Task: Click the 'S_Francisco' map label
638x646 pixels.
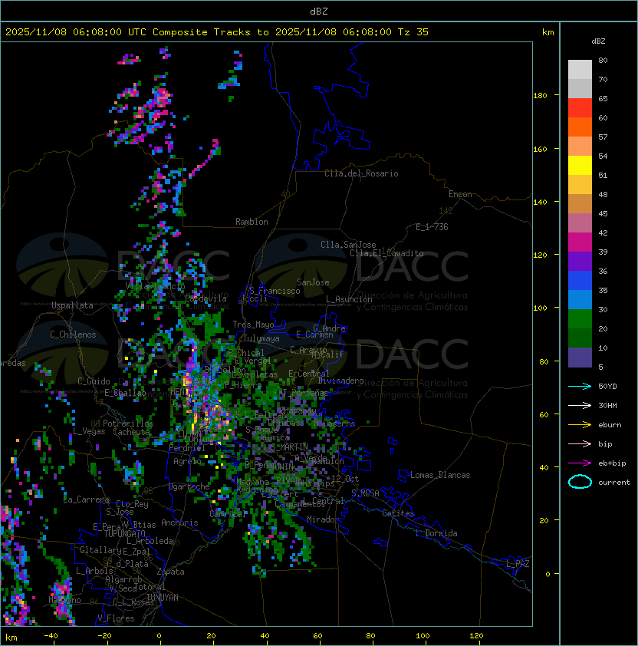Action: click(x=275, y=291)
